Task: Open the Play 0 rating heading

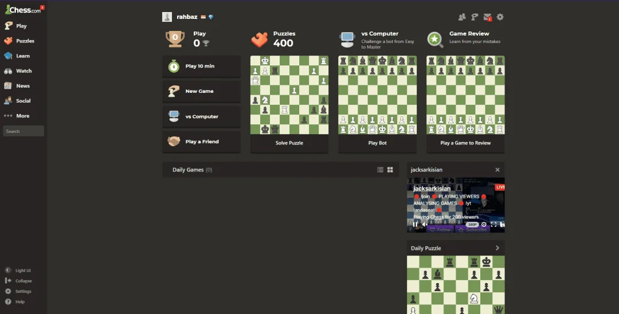Action: (x=201, y=40)
